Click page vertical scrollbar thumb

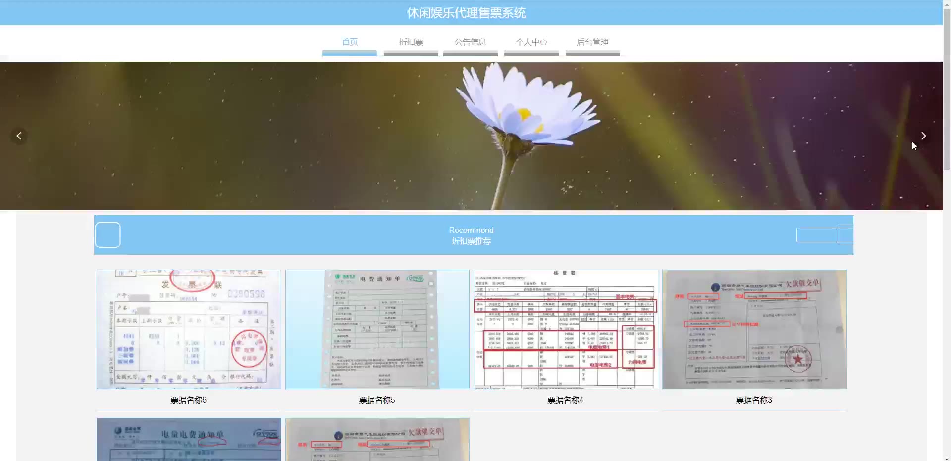(x=947, y=89)
